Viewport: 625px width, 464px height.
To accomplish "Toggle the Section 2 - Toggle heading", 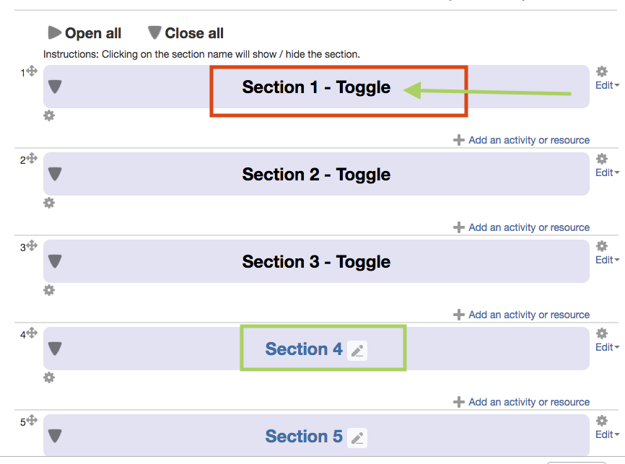I will (x=316, y=174).
